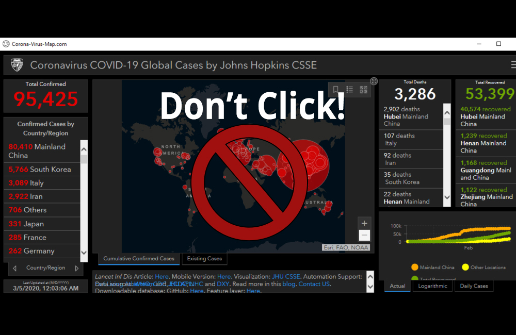Click the down arrow of deaths list scrollbar

(447, 197)
